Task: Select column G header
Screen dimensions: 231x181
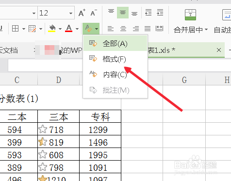Action: (184, 80)
